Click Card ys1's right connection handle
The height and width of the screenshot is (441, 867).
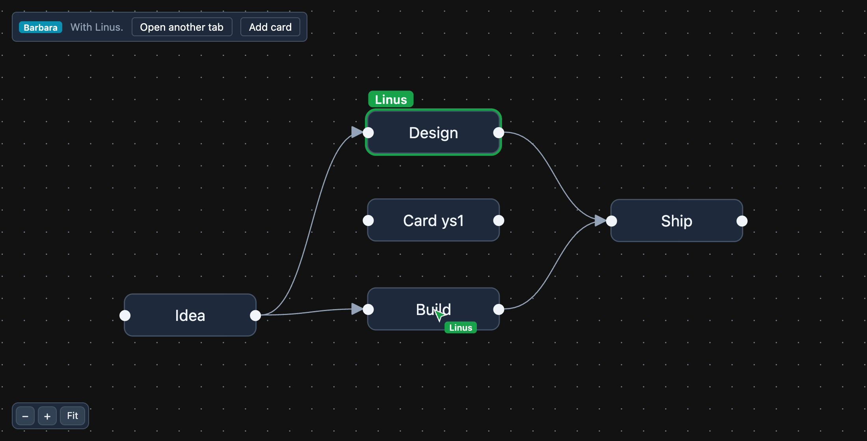pyautogui.click(x=499, y=220)
